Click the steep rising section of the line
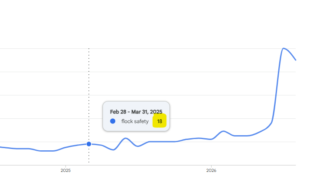Screen dimensions: 326x184 pos(277,87)
